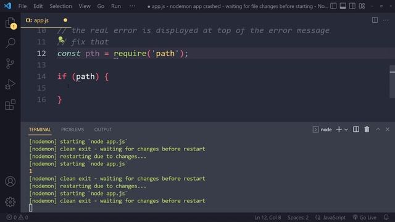This screenshot has height=222, width=395.
Task: Click the terminal cursor prompt
Action: [x=30, y=208]
